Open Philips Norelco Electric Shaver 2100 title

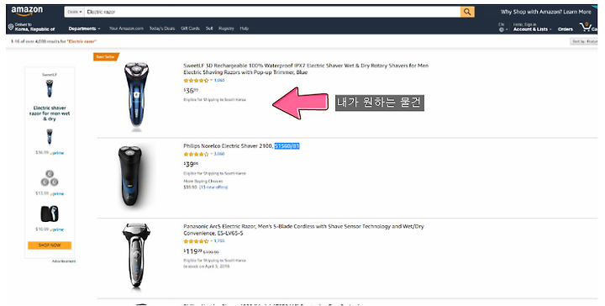[x=241, y=146]
